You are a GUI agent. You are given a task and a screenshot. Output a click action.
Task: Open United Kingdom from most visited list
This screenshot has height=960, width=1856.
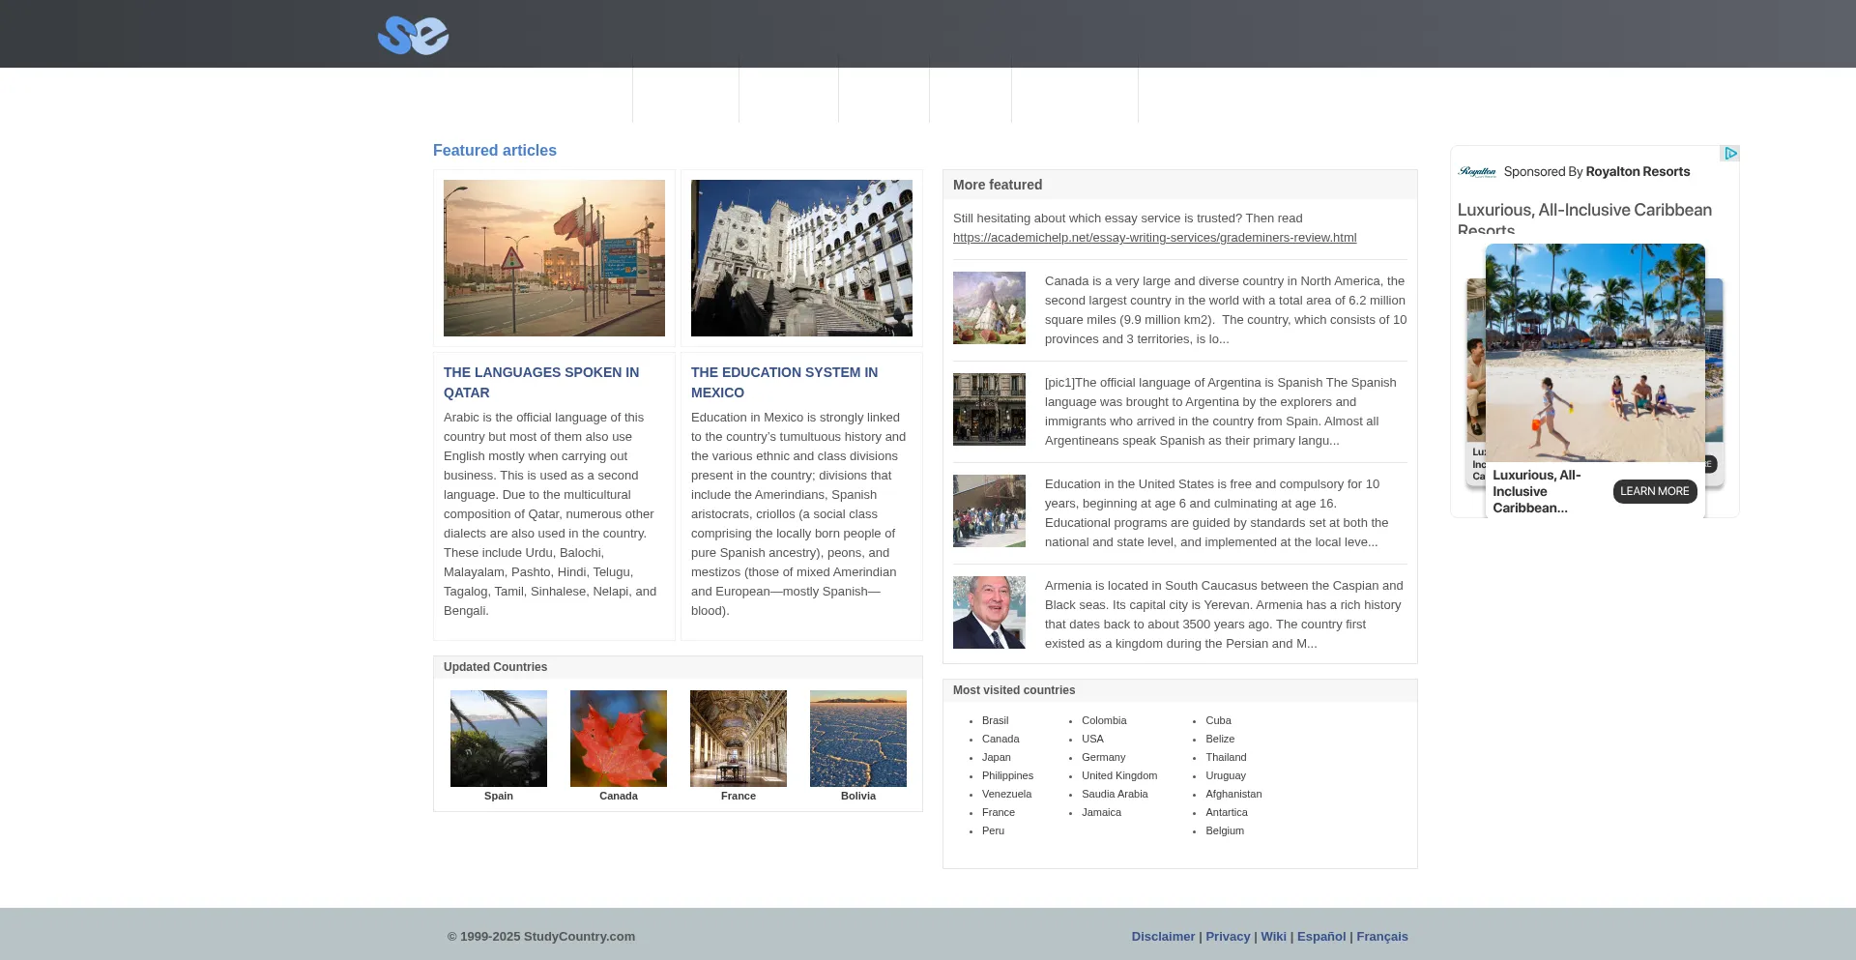[1118, 775]
